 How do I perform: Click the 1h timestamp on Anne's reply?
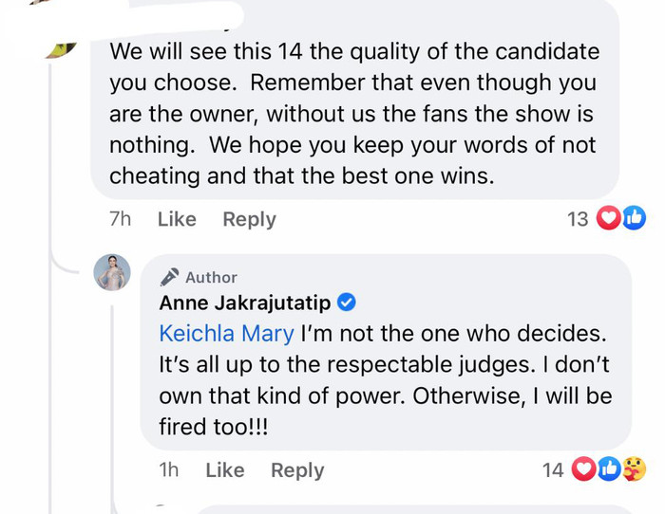tap(171, 469)
